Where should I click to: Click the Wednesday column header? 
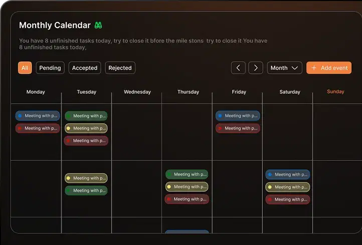point(137,92)
